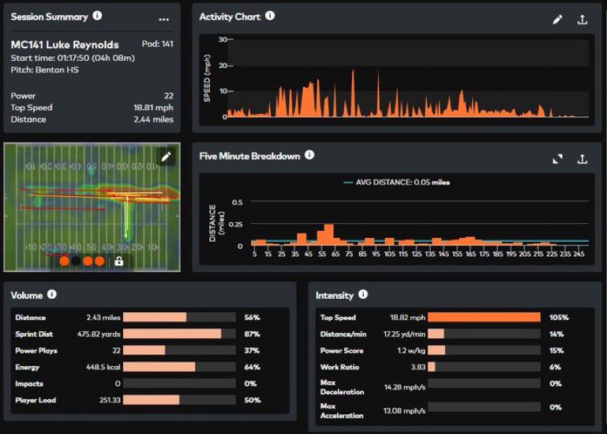The height and width of the screenshot is (434, 607).
Task: Click the Energy progress bar
Action: point(179,367)
